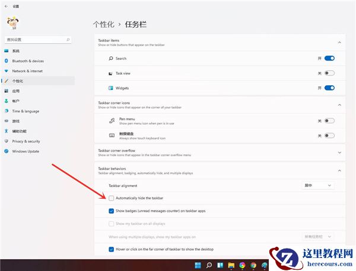This screenshot has width=356, height=271.
Task: Open the user profile avatar
Action: coord(12,23)
